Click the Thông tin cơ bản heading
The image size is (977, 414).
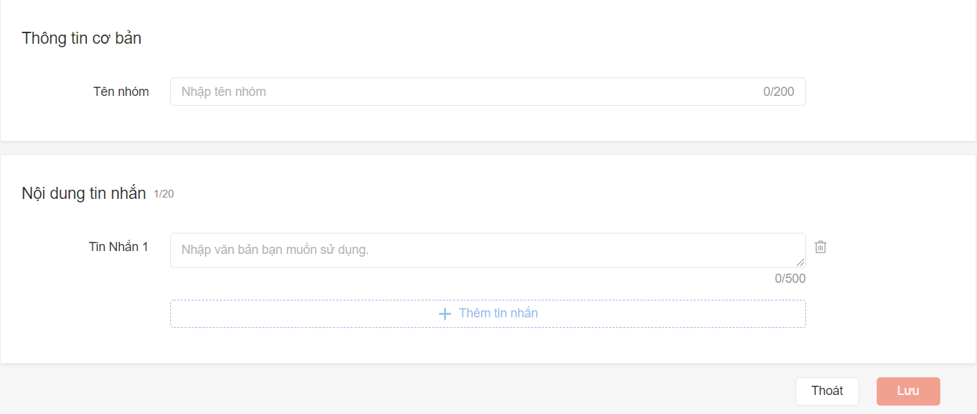[81, 38]
